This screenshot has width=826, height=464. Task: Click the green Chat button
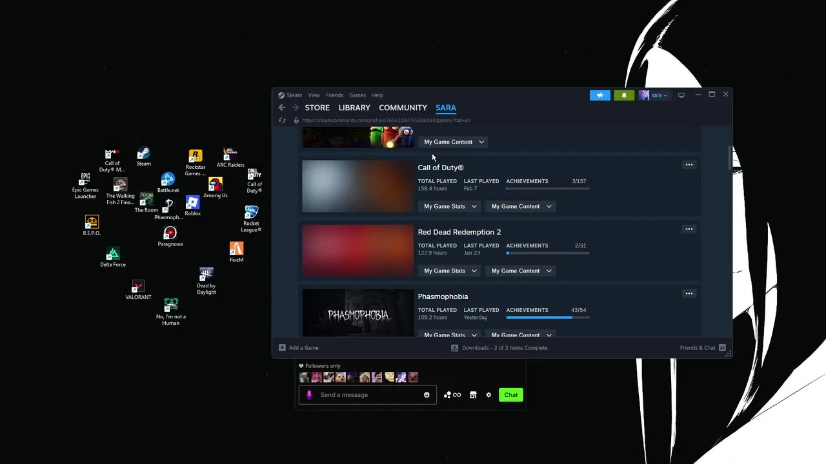pos(511,395)
